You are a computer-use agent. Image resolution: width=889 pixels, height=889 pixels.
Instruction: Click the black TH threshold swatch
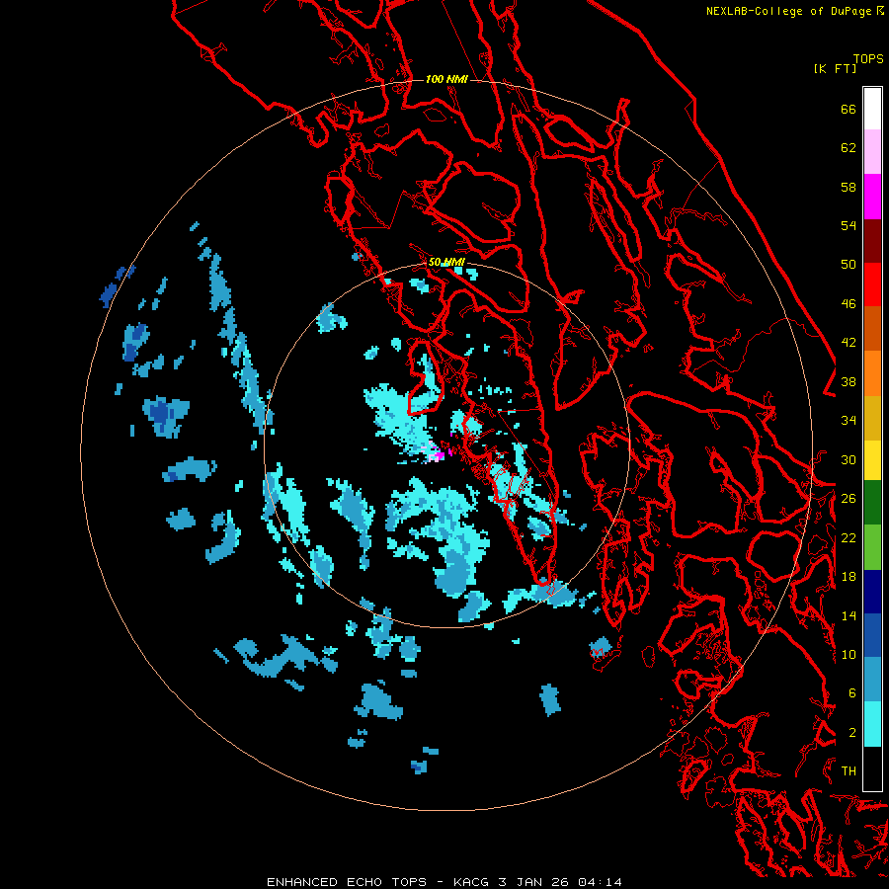[x=872, y=768]
